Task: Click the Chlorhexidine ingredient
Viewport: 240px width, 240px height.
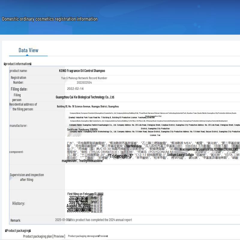Action: pos(133,146)
